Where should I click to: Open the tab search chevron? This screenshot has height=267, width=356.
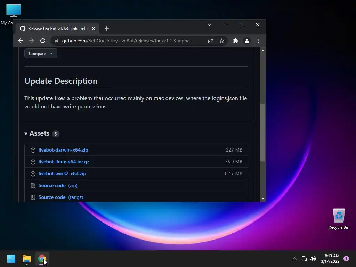(x=210, y=25)
